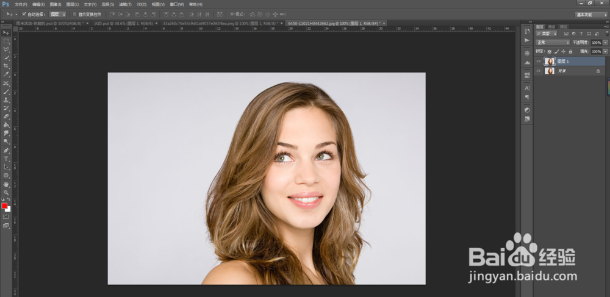610x297 pixels.
Task: Toggle shape layer filter icon
Action: click(x=589, y=34)
